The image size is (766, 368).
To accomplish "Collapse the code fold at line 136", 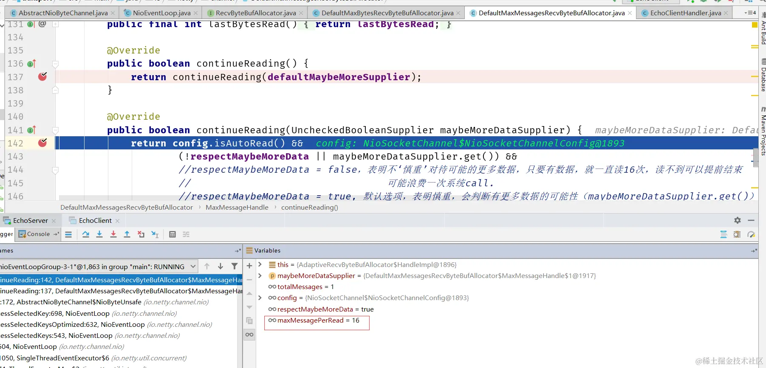I will [x=55, y=64].
